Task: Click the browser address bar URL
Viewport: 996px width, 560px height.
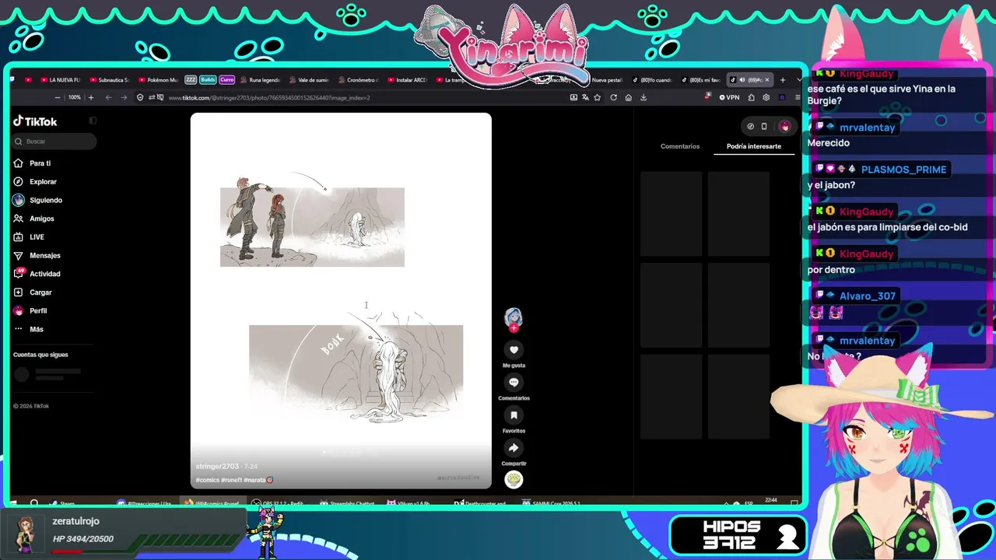Action: pos(269,98)
